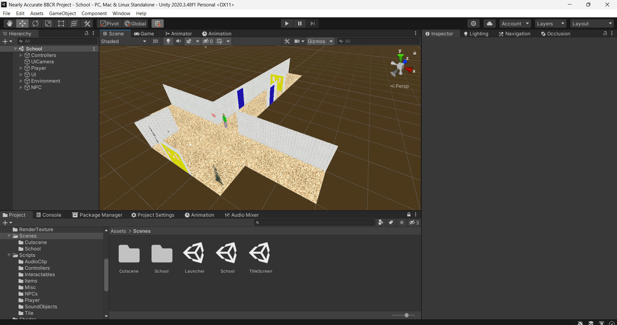617x325 pixels.
Task: Expand the Environment object in Hierarchy
Action: coord(21,81)
